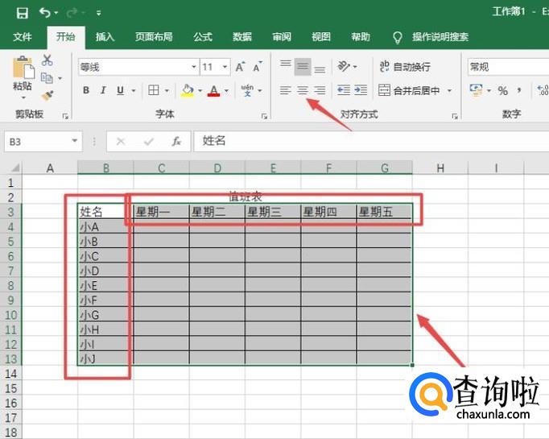Open the Borders dropdown arrow
549x439 pixels.
167,91
